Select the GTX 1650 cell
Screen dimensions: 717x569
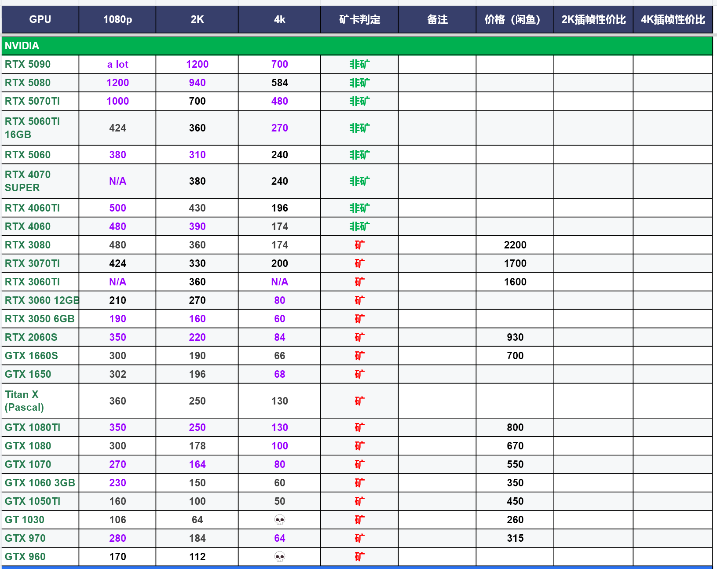click(40, 374)
